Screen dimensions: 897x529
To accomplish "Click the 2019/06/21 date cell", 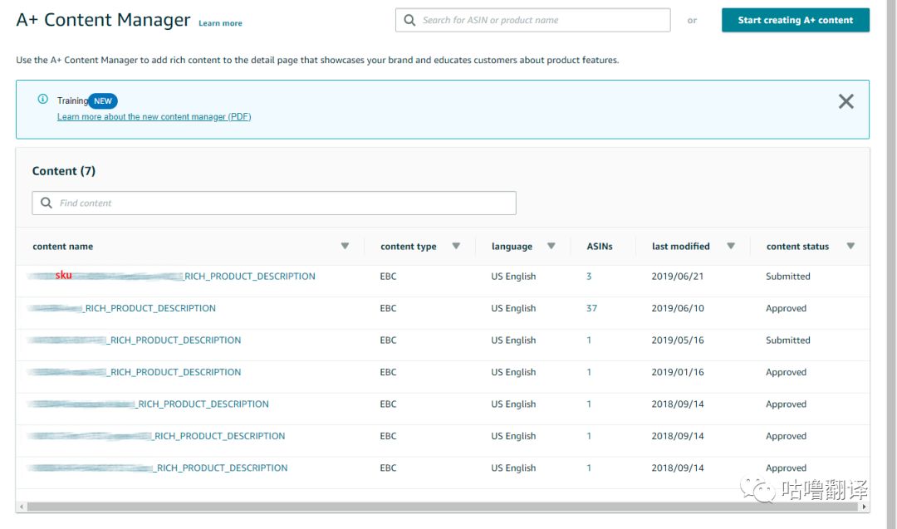I will [678, 277].
